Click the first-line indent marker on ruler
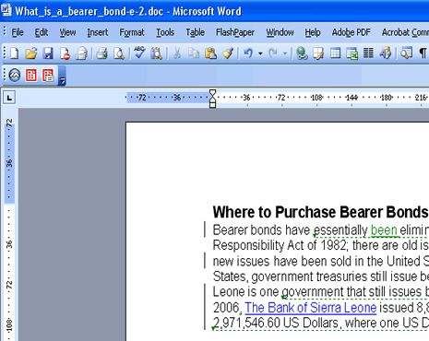 [x=212, y=92]
